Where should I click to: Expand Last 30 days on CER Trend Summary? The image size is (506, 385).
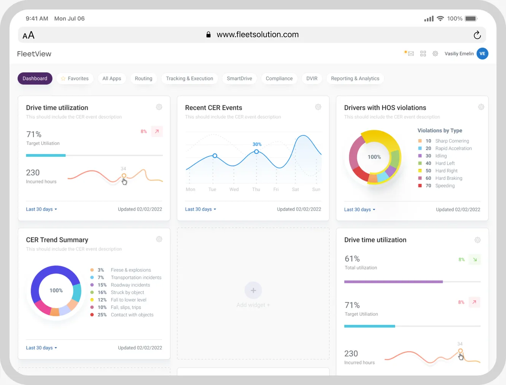(x=41, y=348)
